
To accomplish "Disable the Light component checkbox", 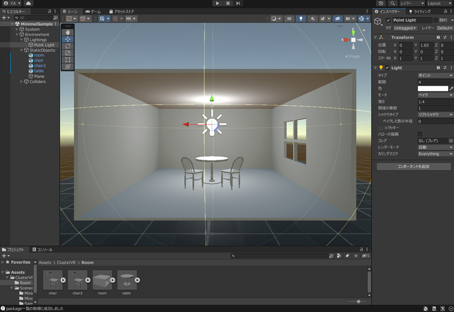I will [x=387, y=68].
